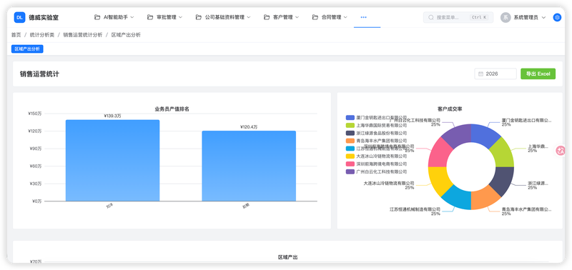Expand the 系统管理员 account dropdown arrow
Viewport: 572px width, 270px height.
click(x=543, y=17)
